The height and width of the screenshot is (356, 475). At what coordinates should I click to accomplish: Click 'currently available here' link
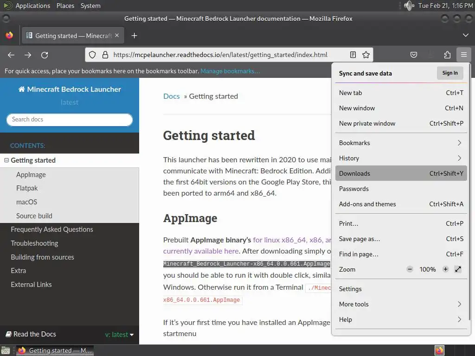201,251
